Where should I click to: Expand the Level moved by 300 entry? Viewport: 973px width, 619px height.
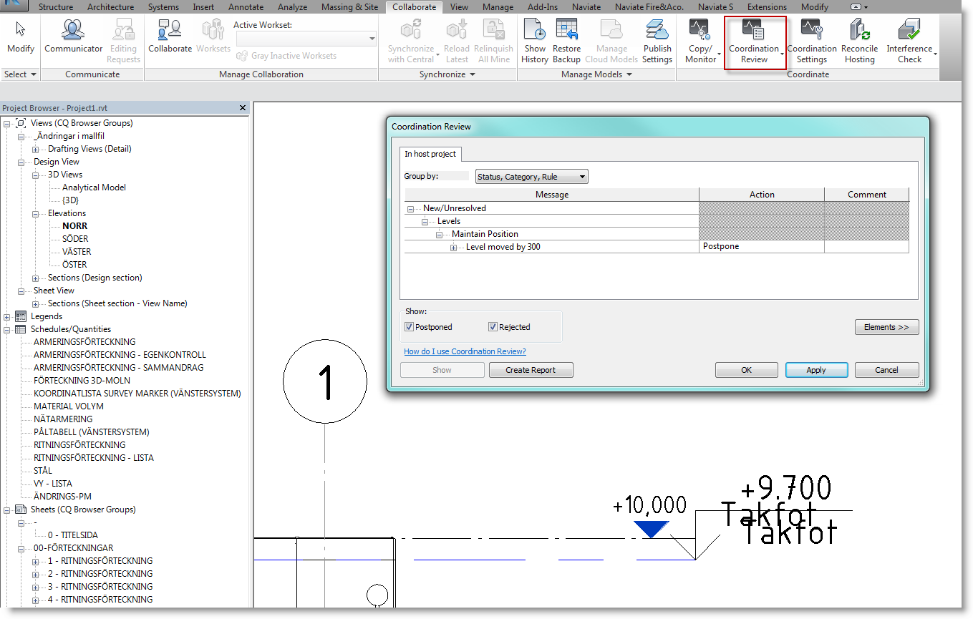(x=454, y=246)
